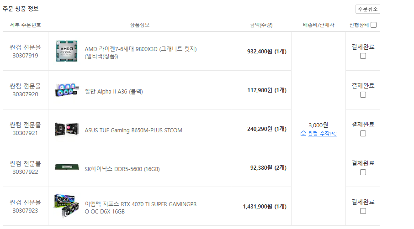Check the box for order 30307923

tap(363, 211)
